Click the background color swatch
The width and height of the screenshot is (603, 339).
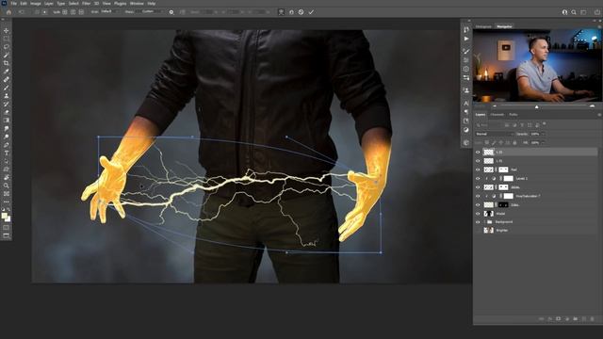pyautogui.click(x=8, y=219)
